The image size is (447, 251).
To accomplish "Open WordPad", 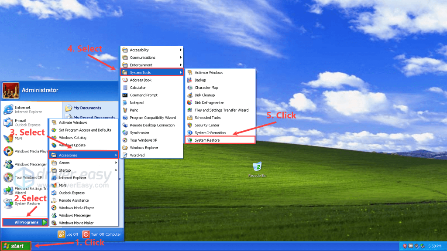I will [x=137, y=155].
